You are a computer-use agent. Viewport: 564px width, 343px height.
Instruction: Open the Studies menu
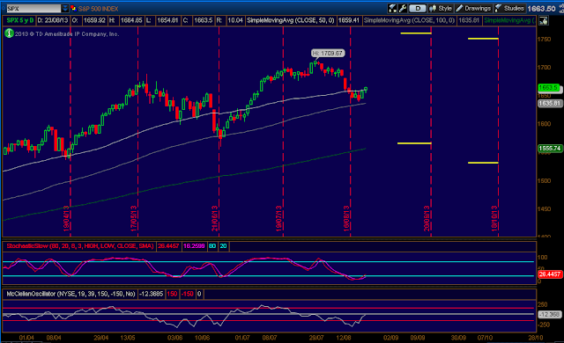point(509,8)
